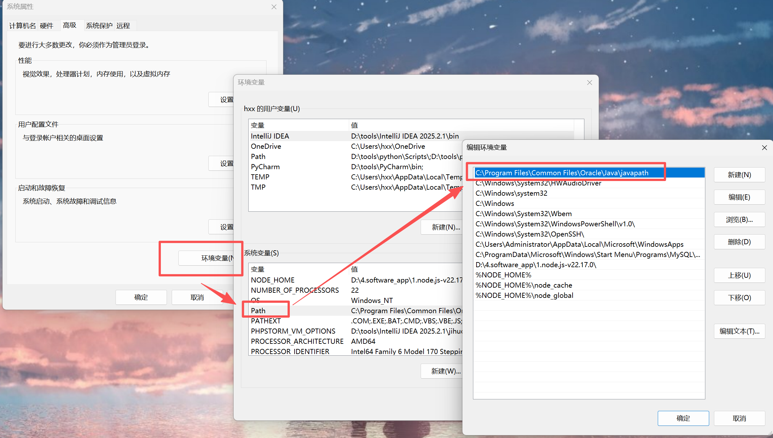Screen dimensions: 773x438
Task: Select %NODE_HOME%\node_cache path entry
Action: tap(523, 285)
